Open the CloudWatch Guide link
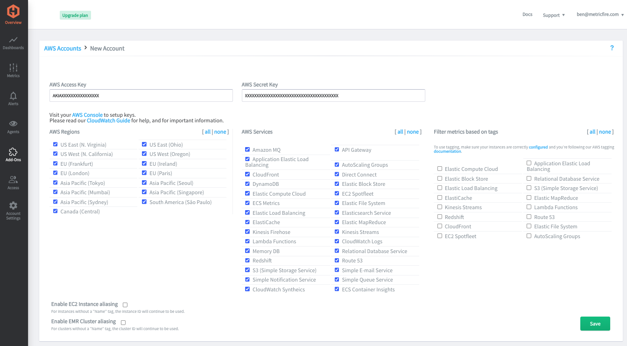627x346 pixels. click(108, 120)
